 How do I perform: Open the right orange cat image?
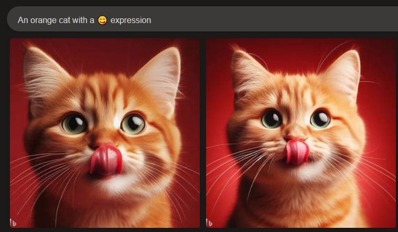[x=301, y=133]
